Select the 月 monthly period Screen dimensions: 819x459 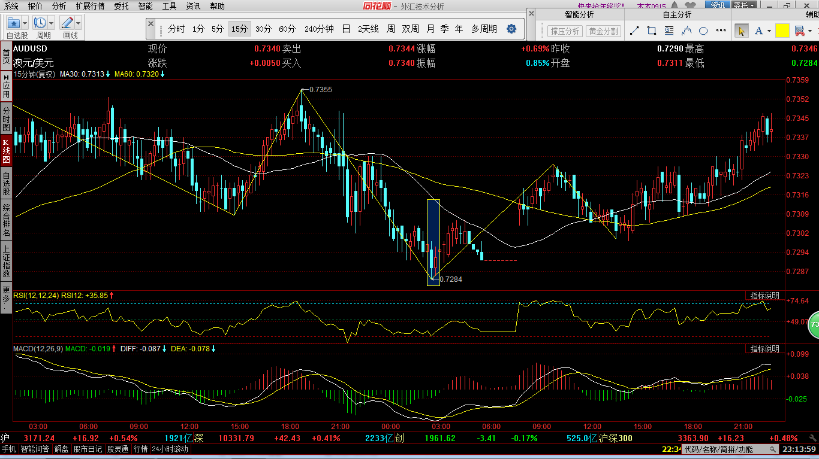pyautogui.click(x=430, y=29)
